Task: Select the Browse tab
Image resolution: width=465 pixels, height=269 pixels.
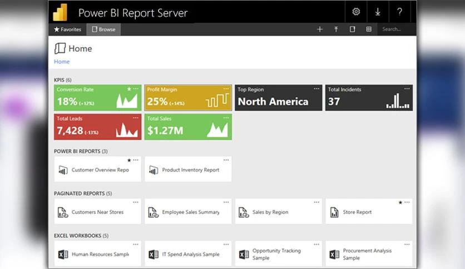Action: coord(103,29)
